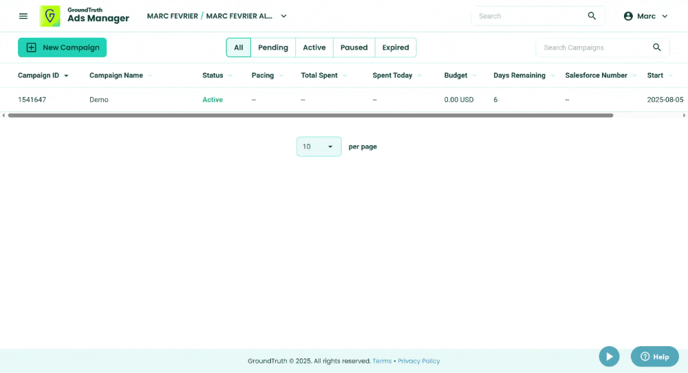Image resolution: width=688 pixels, height=373 pixels.
Task: Switch to the Expired campaigns filter
Action: pyautogui.click(x=396, y=47)
